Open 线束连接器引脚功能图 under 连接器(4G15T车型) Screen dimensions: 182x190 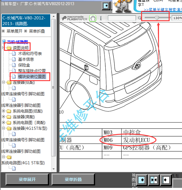coord(21,152)
